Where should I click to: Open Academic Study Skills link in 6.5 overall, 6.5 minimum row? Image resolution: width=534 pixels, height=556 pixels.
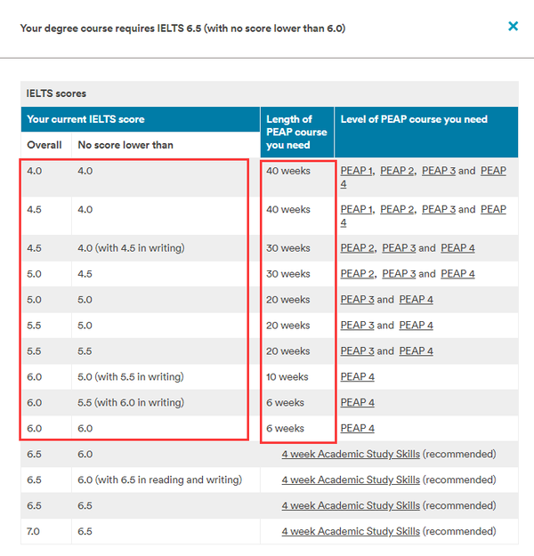click(351, 505)
